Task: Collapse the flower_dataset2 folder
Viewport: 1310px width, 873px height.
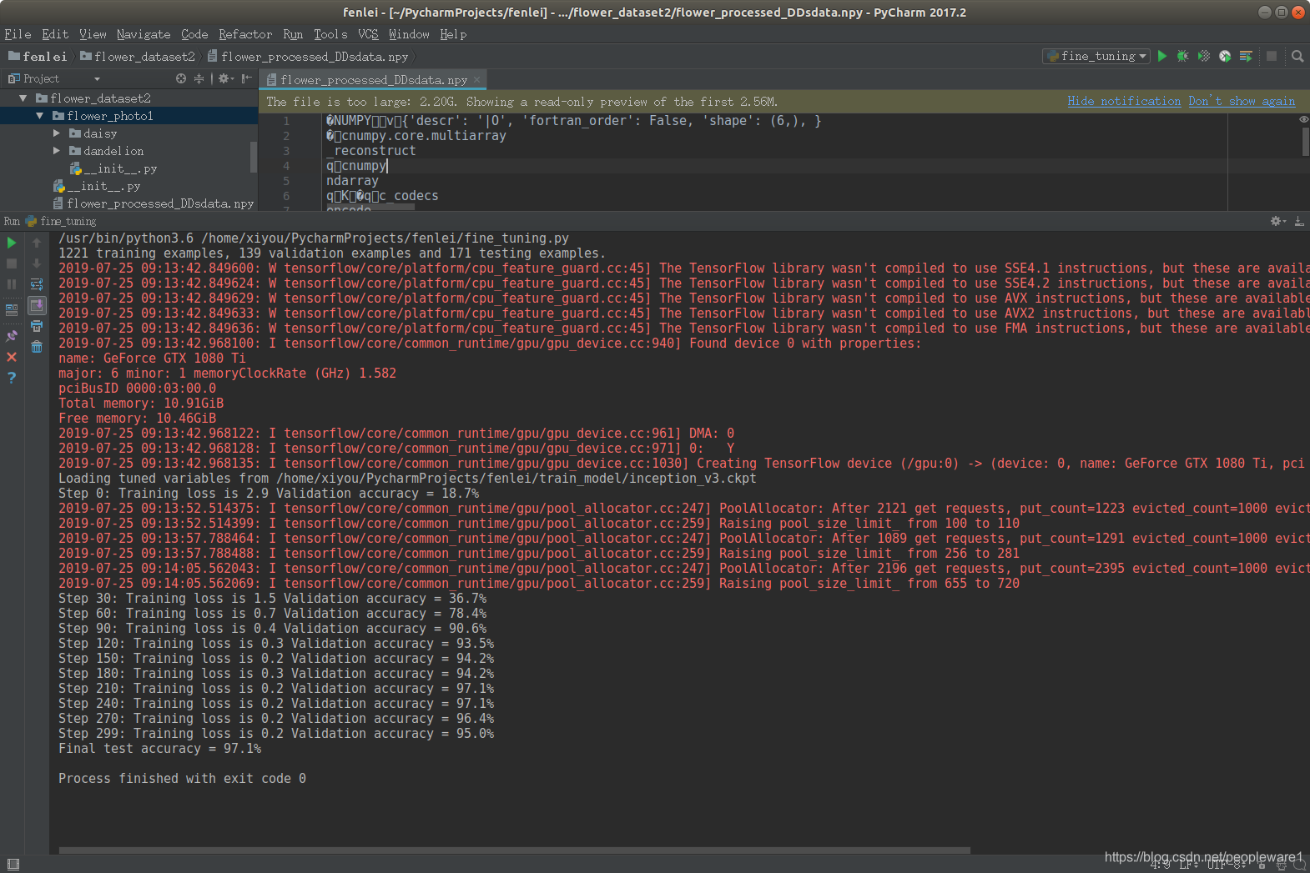Action: click(23, 98)
